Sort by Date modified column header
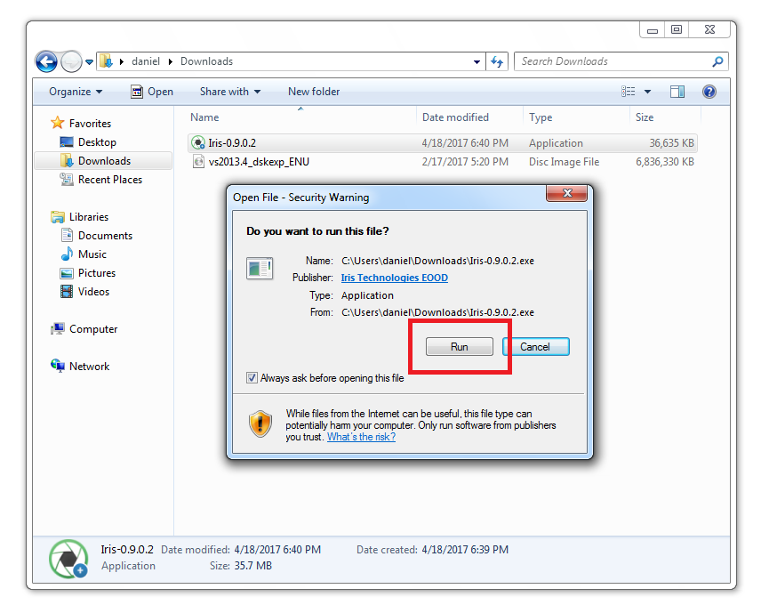 (x=455, y=117)
